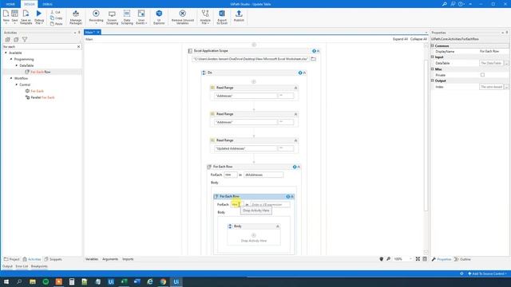
Task: Close the Main workflow tab
Action: (x=98, y=32)
